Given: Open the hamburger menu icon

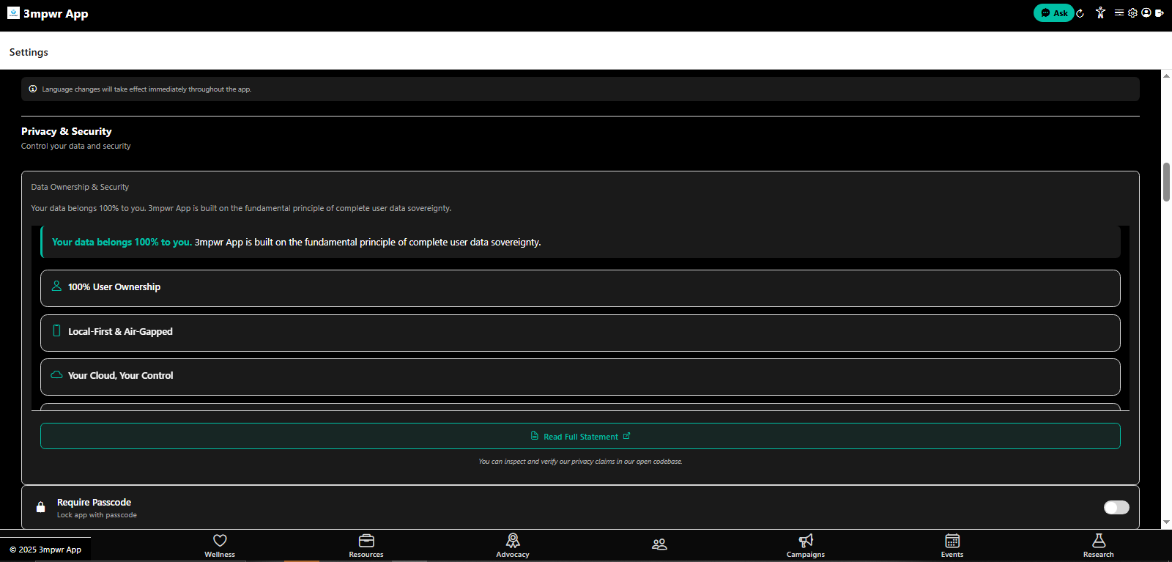Looking at the screenshot, I should coord(1119,12).
